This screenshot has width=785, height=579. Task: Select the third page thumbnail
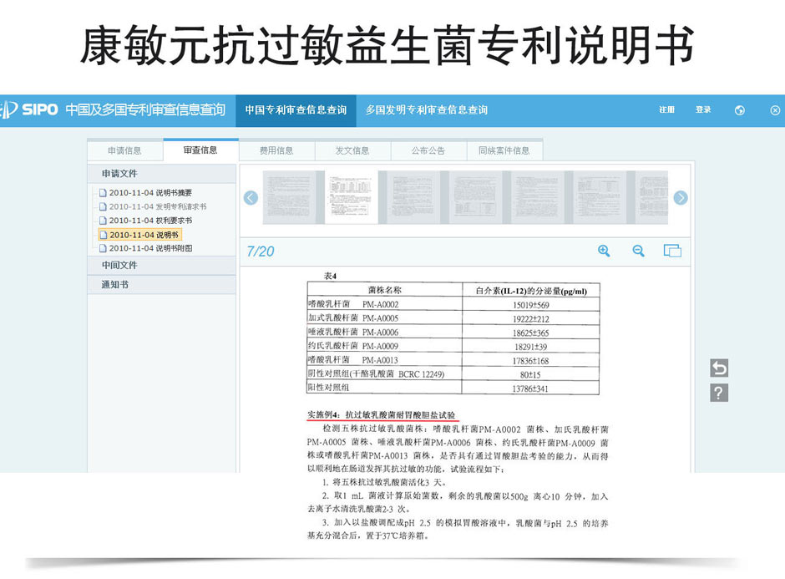413,197
